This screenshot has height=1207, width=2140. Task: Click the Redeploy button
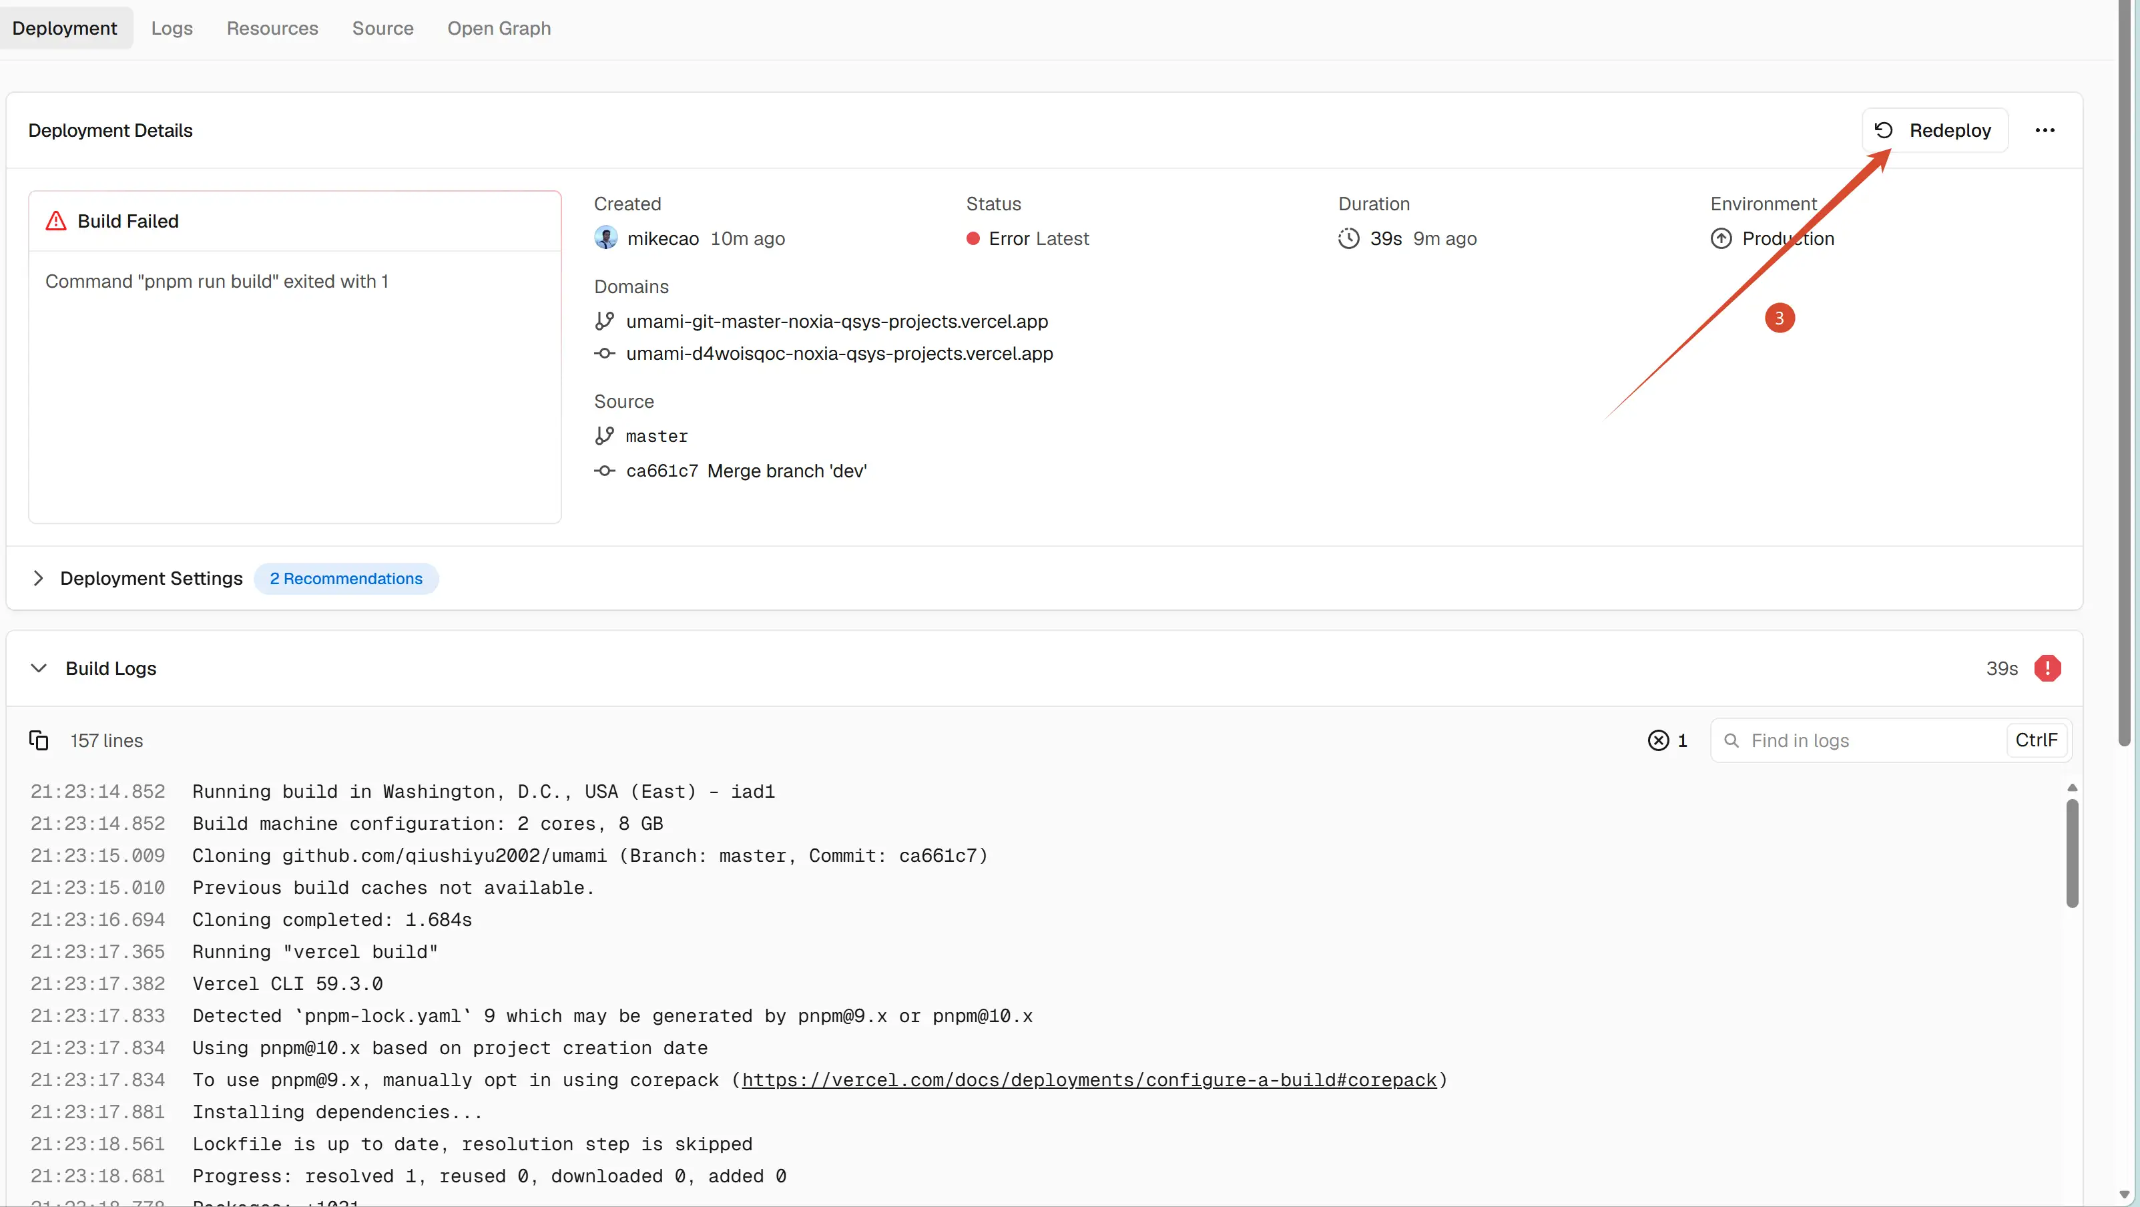click(x=1934, y=130)
